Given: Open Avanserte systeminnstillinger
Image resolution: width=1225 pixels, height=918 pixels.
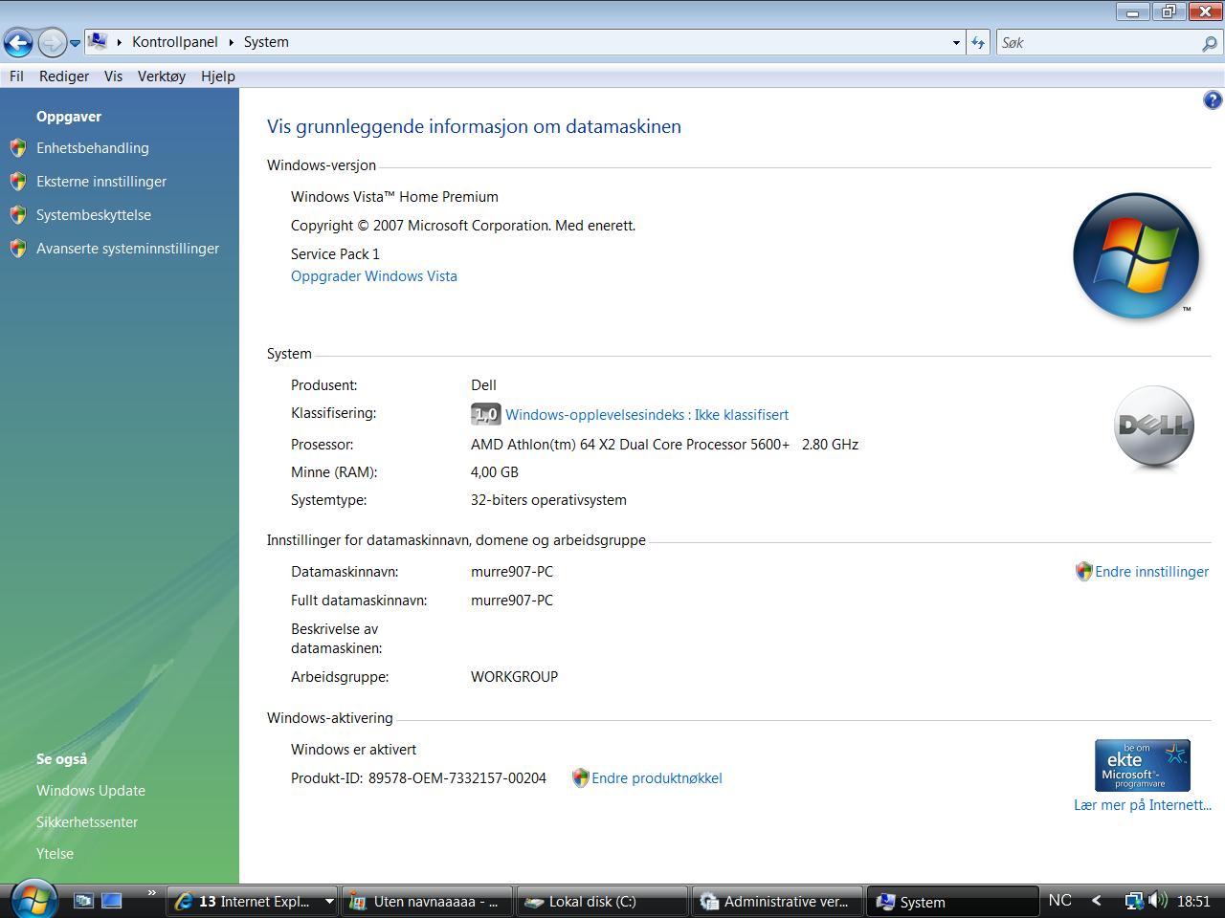Looking at the screenshot, I should point(128,249).
